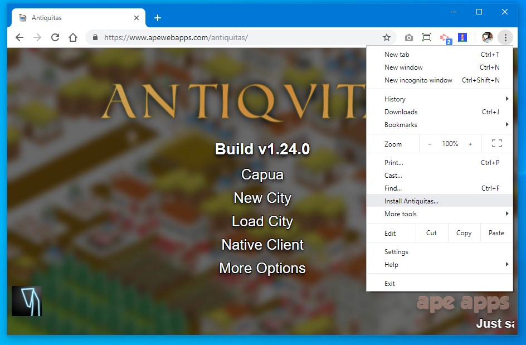
Task: Open the red extension with badge 2
Action: tap(446, 38)
